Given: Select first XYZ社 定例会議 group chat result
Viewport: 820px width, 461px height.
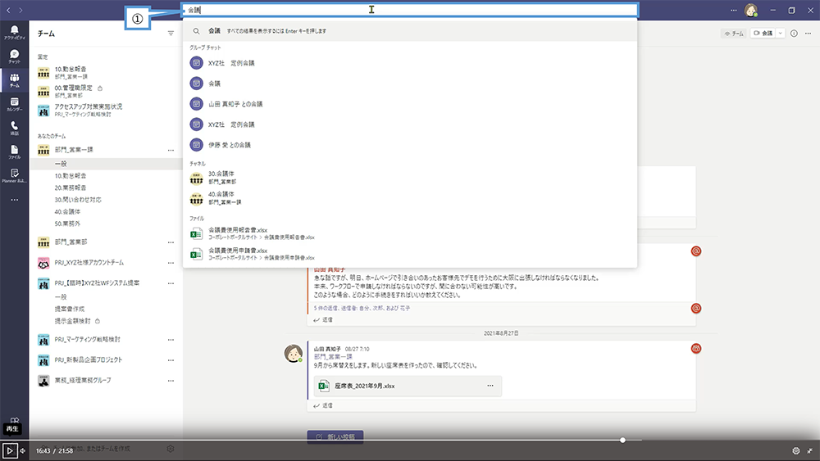Looking at the screenshot, I should pyautogui.click(x=410, y=63).
